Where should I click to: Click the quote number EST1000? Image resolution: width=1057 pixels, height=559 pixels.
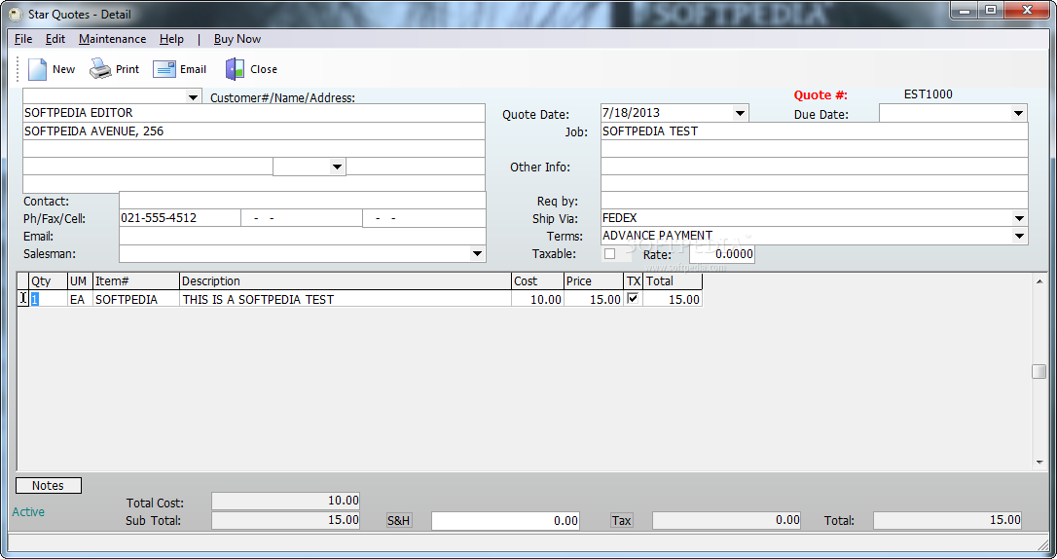point(929,94)
